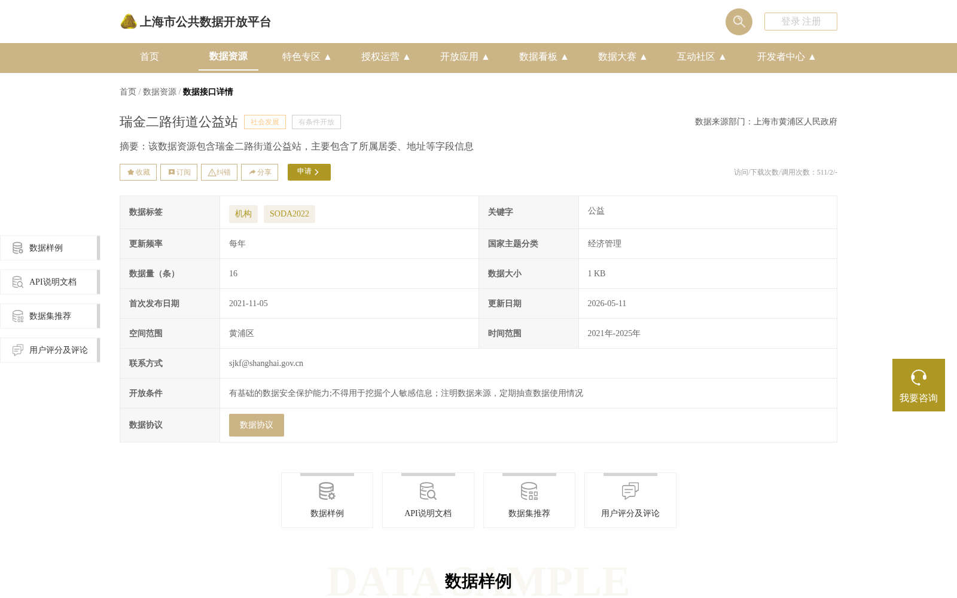
Task: Expand the 特色专区 nav dropdown
Action: [x=307, y=57]
